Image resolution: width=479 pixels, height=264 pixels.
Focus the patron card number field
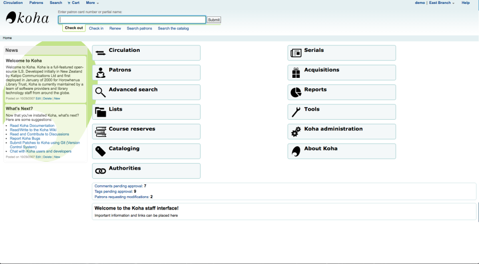click(132, 20)
